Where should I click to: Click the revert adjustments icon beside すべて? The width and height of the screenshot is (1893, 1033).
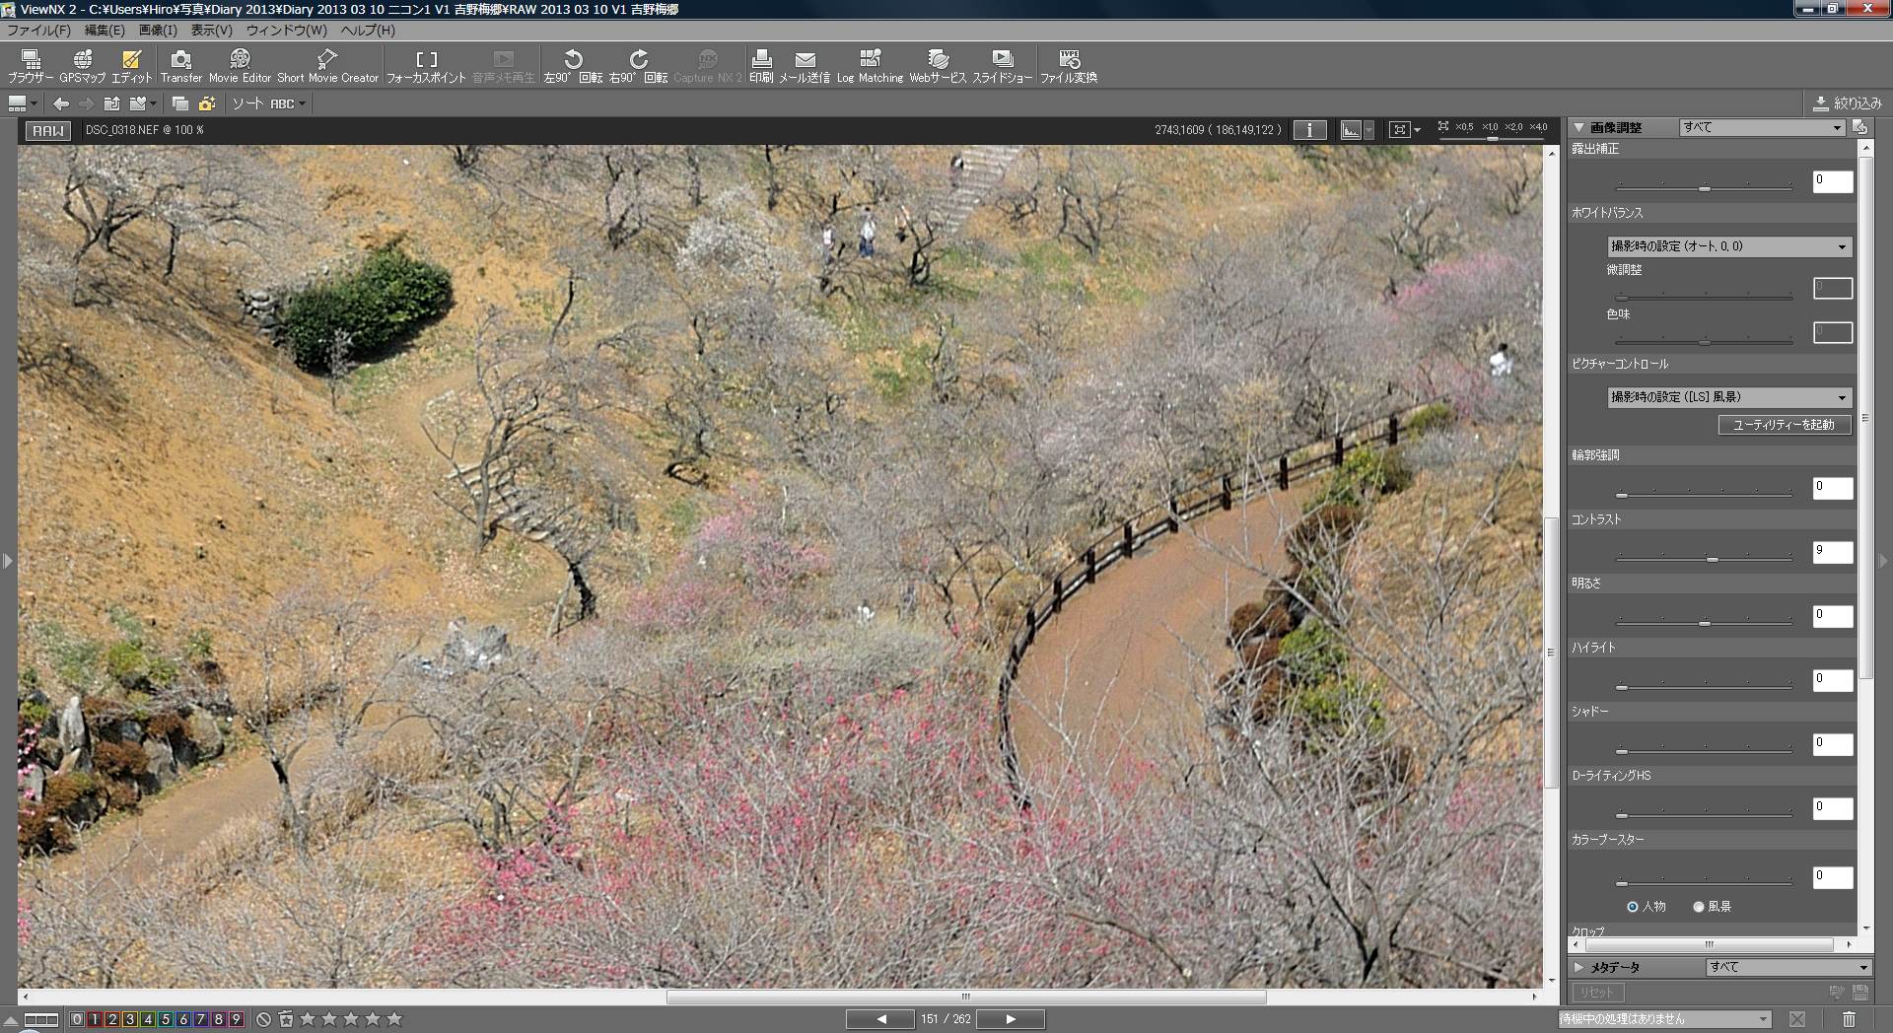click(1859, 127)
